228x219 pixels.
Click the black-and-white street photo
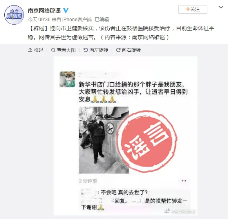(104, 140)
